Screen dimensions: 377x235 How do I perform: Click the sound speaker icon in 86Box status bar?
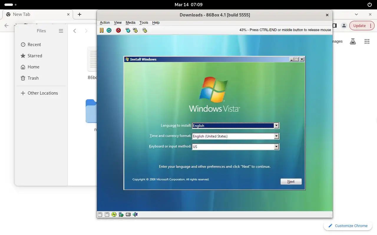click(135, 214)
